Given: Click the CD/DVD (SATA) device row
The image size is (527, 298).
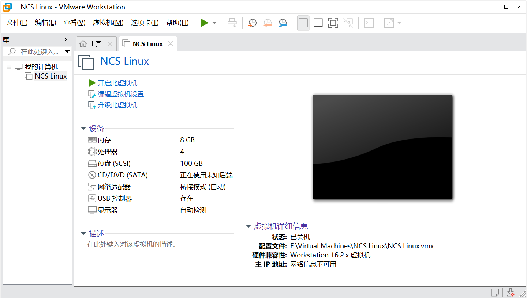Looking at the screenshot, I should tap(160, 175).
